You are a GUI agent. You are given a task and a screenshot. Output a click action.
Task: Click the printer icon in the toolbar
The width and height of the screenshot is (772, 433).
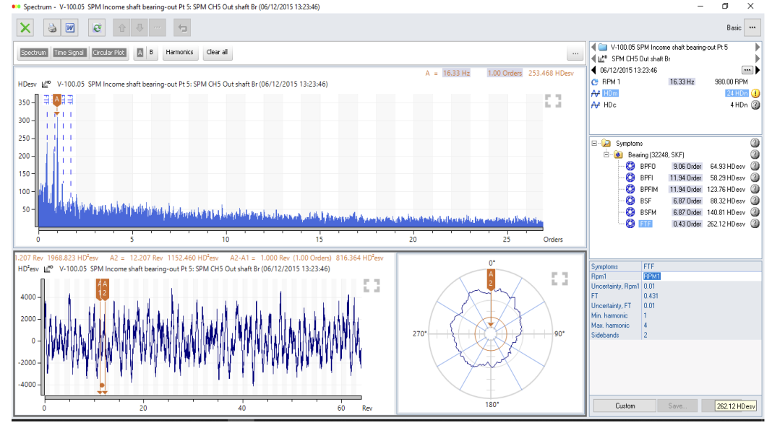click(53, 28)
